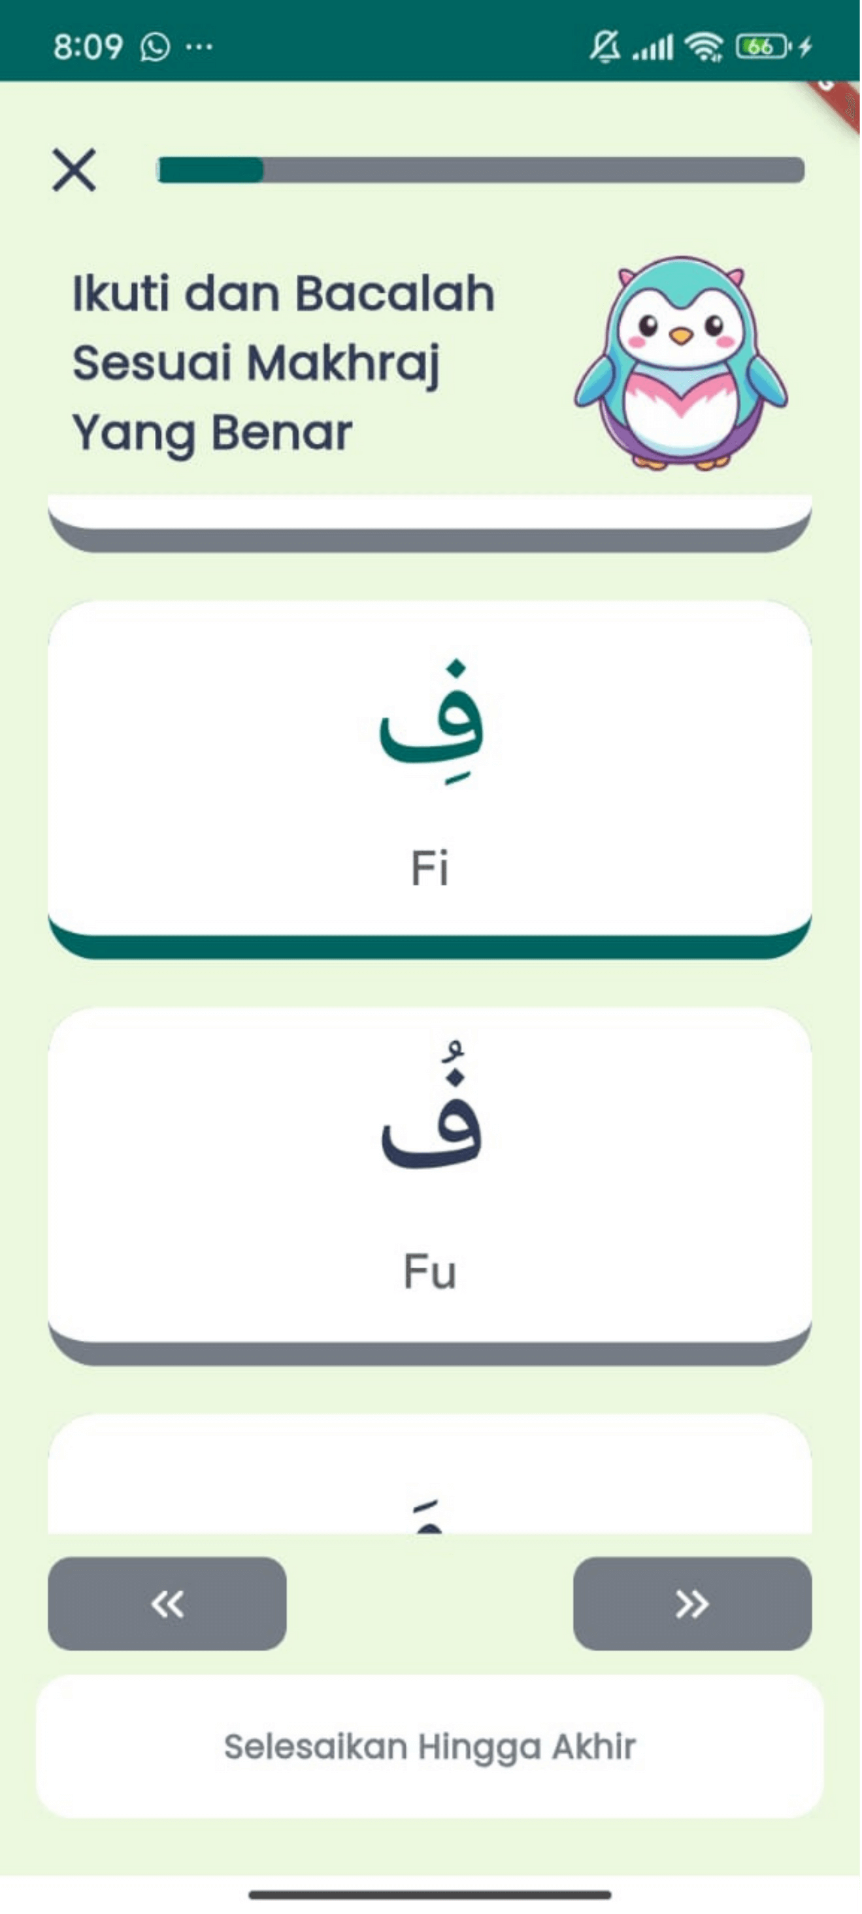This screenshot has height=1914, width=862.
Task: Tap the three-dots notification overflow icon
Action: pos(199,48)
